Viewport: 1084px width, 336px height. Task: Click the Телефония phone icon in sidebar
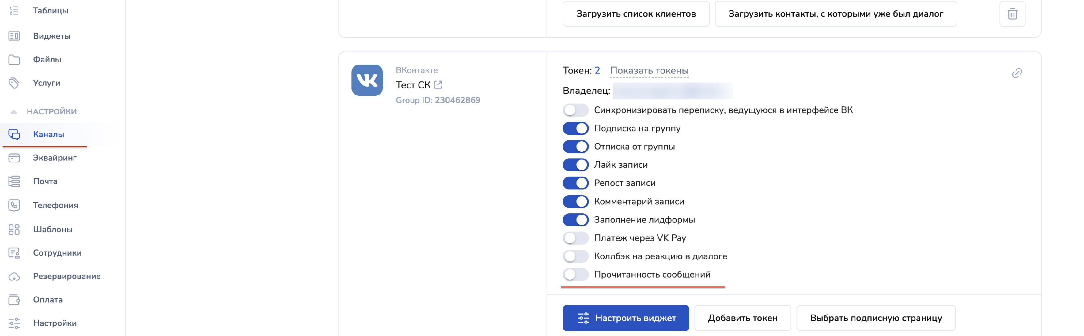click(x=14, y=205)
